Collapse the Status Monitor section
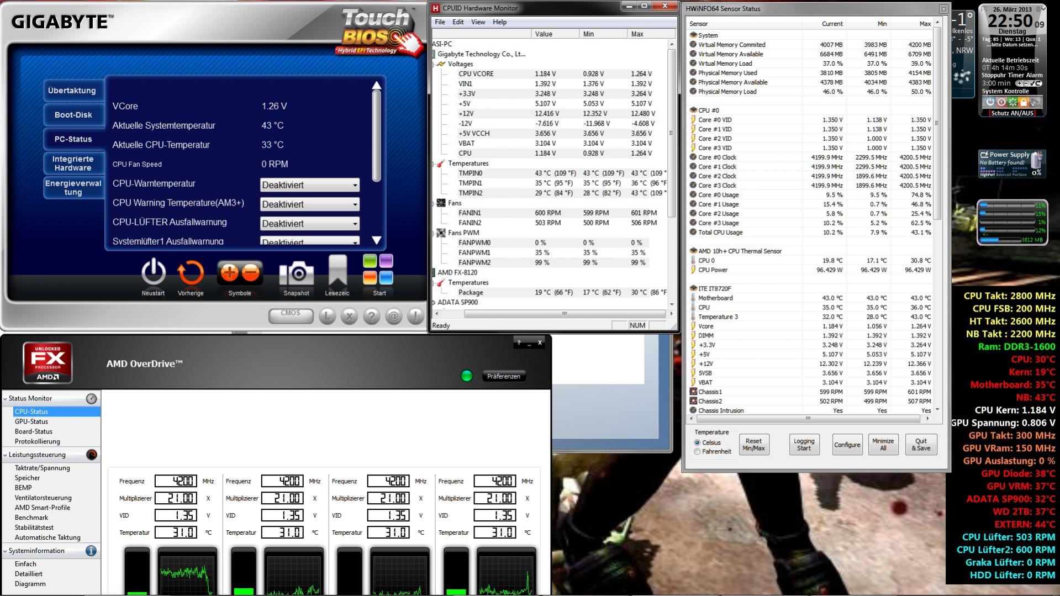Image resolution: width=1060 pixels, height=596 pixels. click(6, 398)
